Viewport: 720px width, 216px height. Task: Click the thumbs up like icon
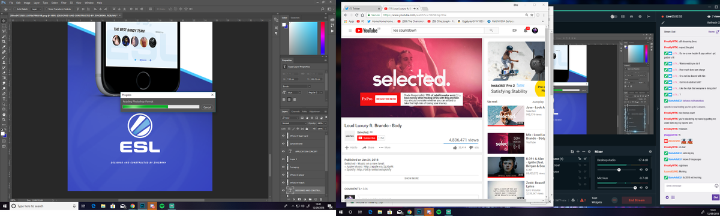[x=454, y=147]
